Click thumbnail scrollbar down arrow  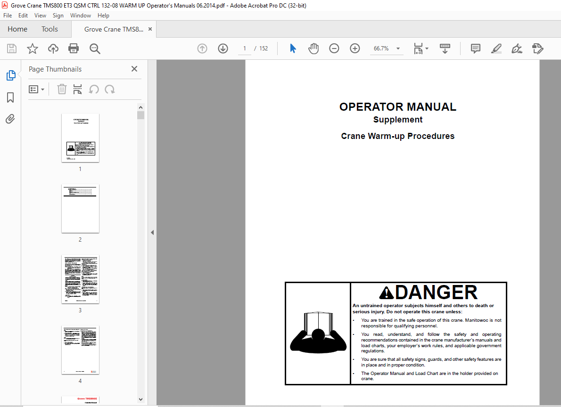point(140,399)
